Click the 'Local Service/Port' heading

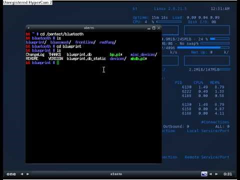point(208,131)
